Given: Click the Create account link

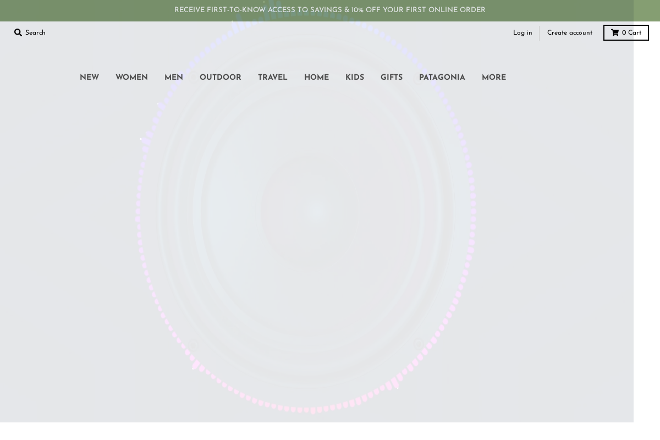Looking at the screenshot, I should (x=569, y=32).
